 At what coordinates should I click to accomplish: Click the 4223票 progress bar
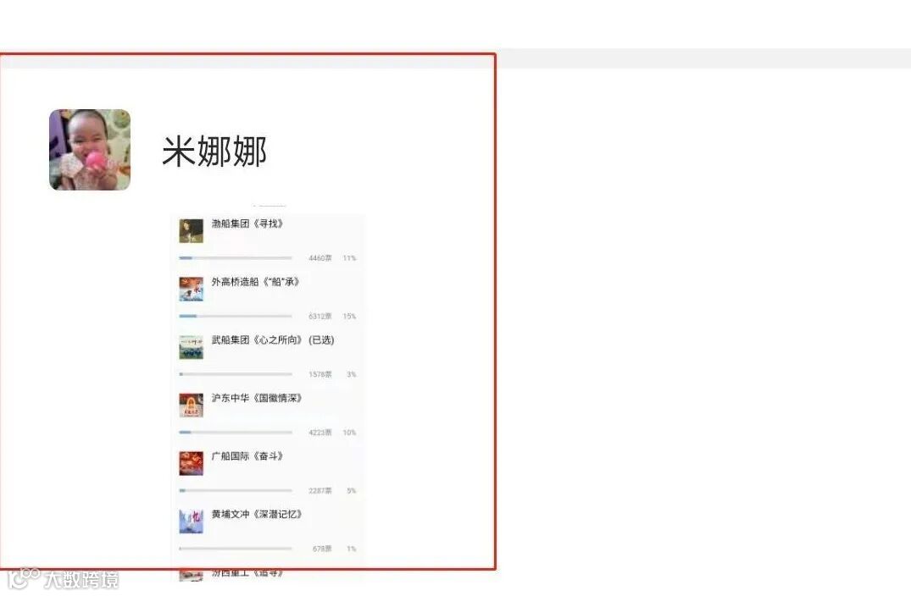(236, 433)
